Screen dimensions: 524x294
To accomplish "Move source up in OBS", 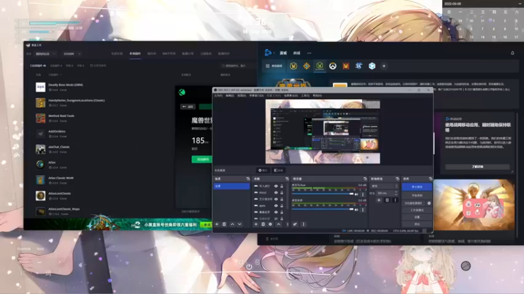I will [x=278, y=224].
